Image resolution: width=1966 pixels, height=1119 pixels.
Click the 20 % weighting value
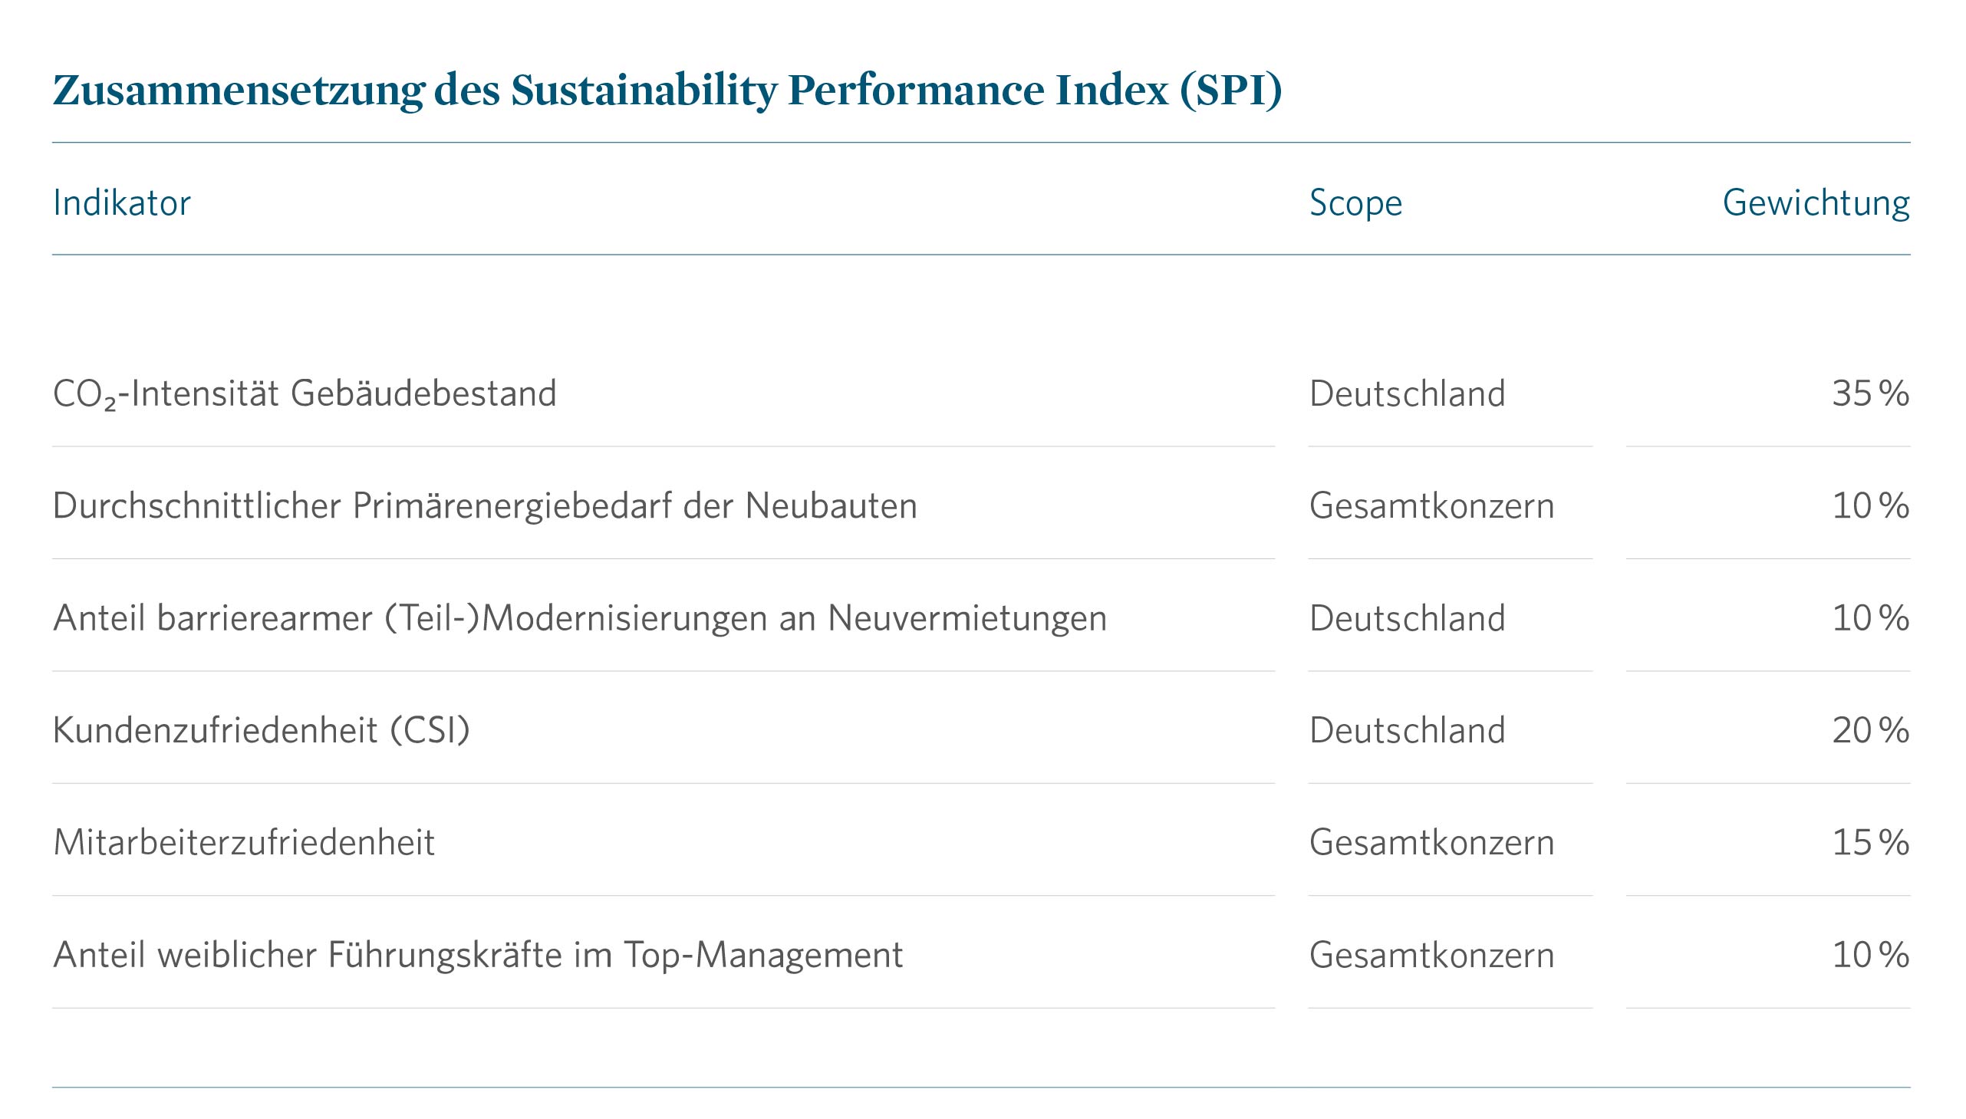click(x=1869, y=730)
